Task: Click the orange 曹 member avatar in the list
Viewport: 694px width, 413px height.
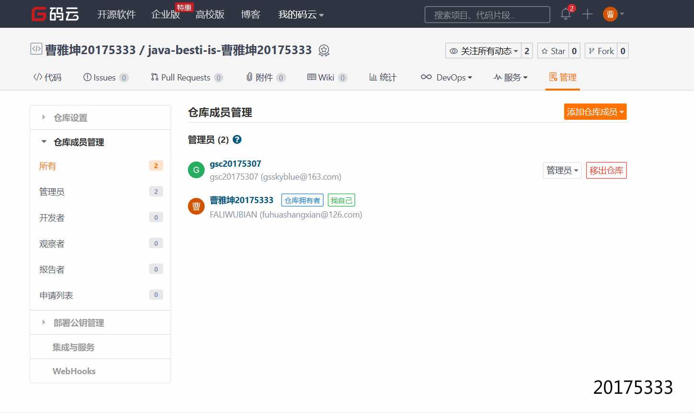Action: coord(196,206)
